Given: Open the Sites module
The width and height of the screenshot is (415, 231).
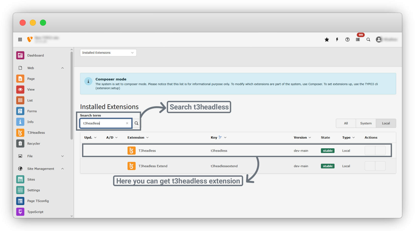Looking at the screenshot, I should (x=31, y=179).
